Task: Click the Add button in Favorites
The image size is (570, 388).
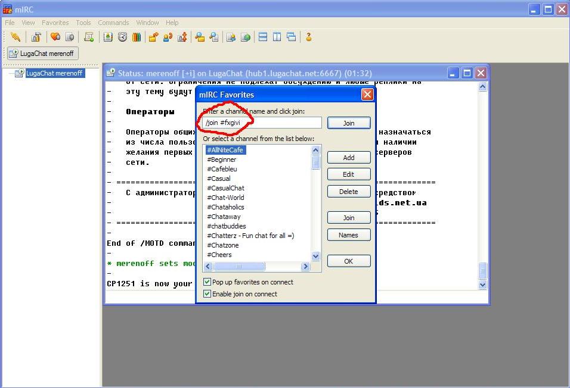Action: 349,158
